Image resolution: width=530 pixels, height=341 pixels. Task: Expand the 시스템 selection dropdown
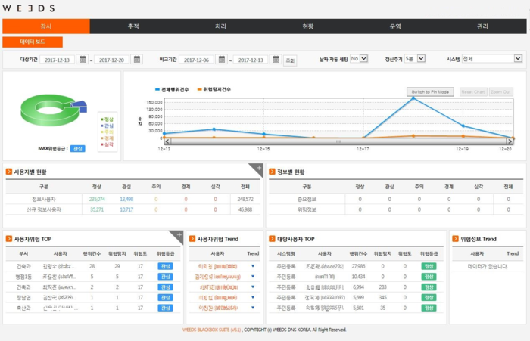pyautogui.click(x=517, y=59)
